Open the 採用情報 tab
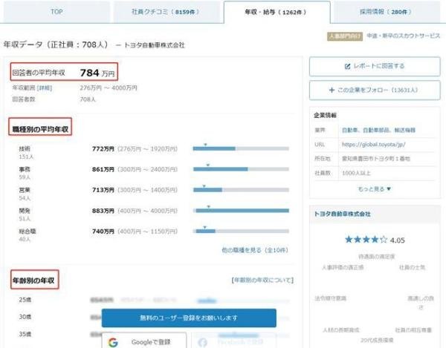 click(387, 12)
